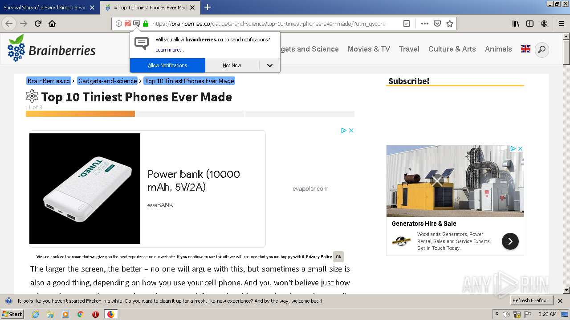Go back to the previous page
570x320 pixels.
pyautogui.click(x=9, y=24)
